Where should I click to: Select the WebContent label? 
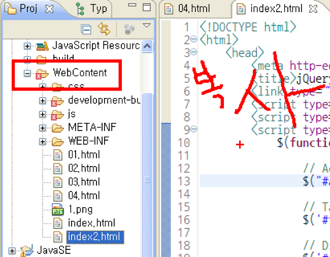80,73
